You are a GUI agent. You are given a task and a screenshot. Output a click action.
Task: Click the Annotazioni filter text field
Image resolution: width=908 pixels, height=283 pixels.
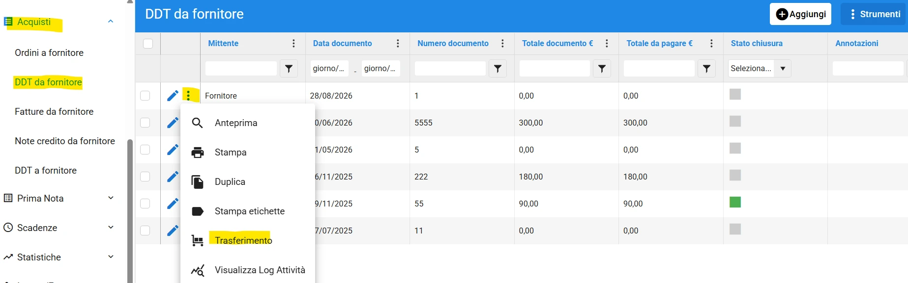(x=868, y=69)
